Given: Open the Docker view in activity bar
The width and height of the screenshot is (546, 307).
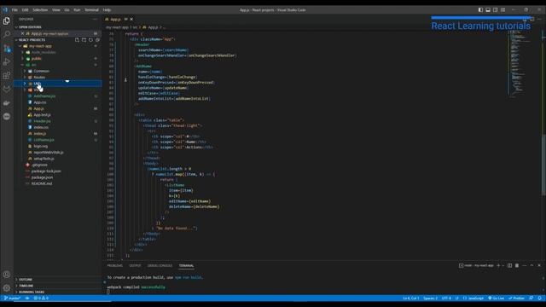Looking at the screenshot, I should click(7, 102).
